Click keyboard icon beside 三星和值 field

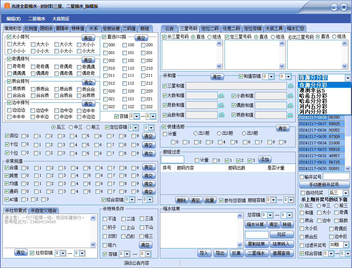291,86
